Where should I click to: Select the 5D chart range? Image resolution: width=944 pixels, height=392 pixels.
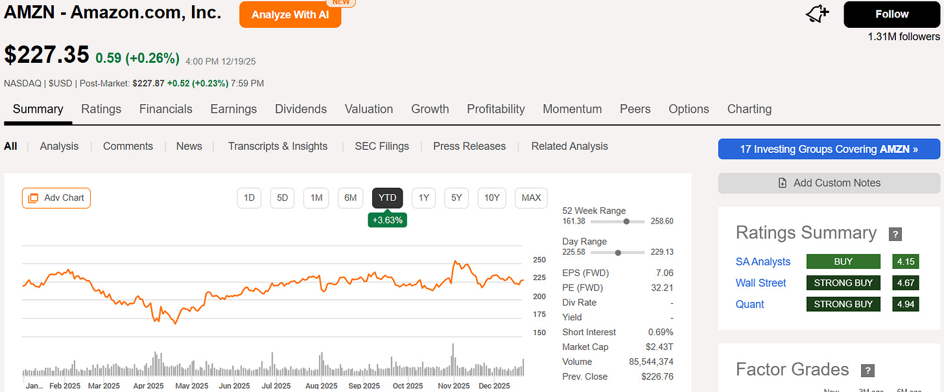(x=283, y=198)
